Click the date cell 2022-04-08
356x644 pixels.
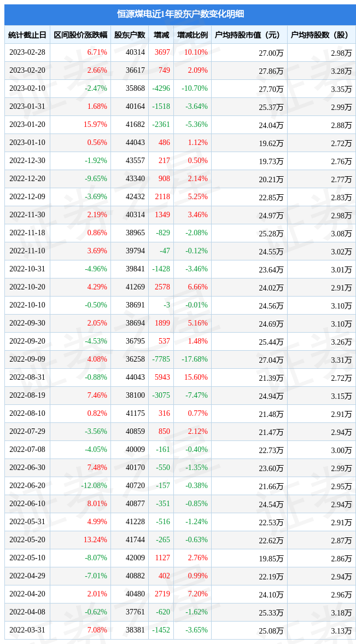(x=27, y=612)
